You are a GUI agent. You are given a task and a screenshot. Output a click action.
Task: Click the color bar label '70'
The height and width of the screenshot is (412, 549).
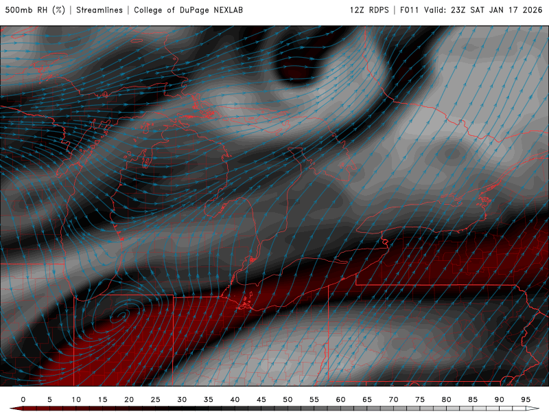pos(393,400)
